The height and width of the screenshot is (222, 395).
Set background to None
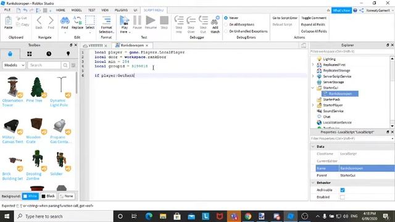click(67, 196)
